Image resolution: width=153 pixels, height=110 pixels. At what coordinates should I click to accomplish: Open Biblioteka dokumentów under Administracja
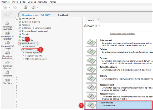[x=36, y=59]
